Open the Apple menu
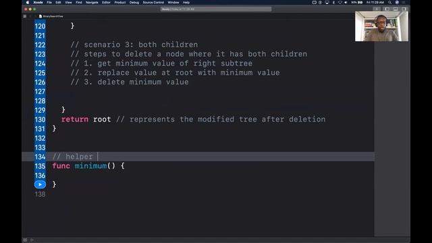 coord(28,3)
